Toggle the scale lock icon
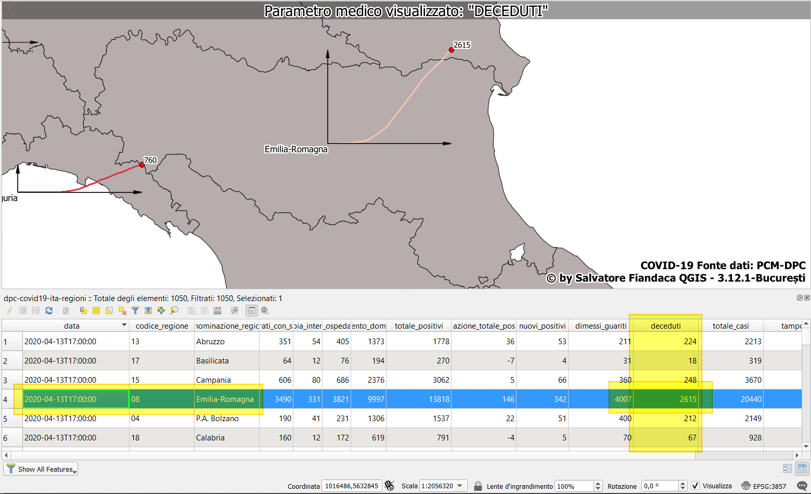This screenshot has height=494, width=811. [x=478, y=486]
